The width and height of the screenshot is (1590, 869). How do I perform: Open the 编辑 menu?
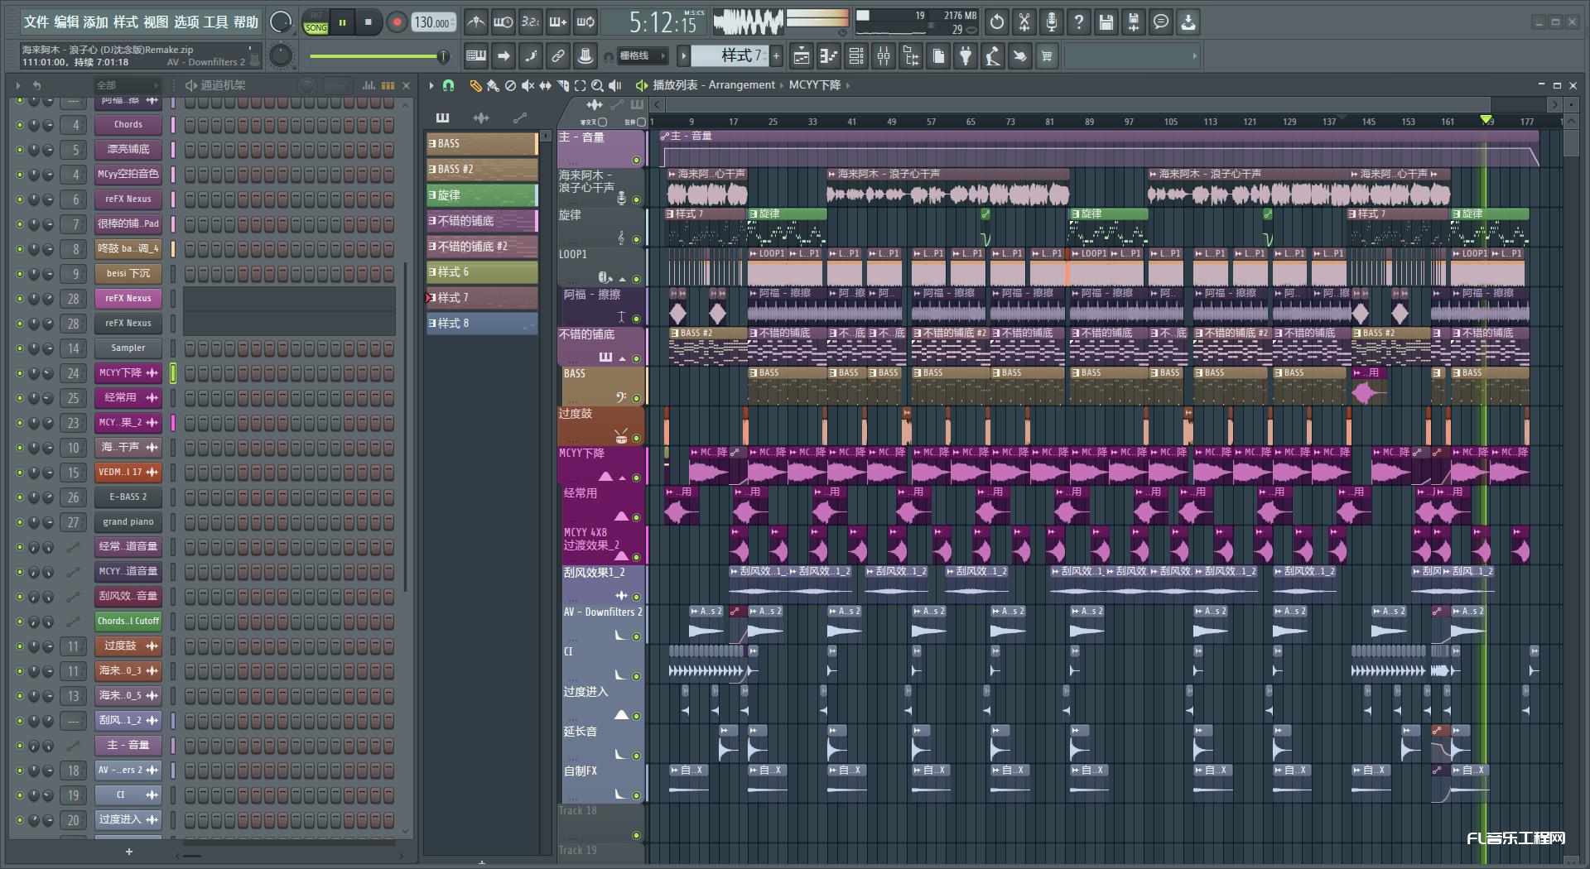[x=66, y=22]
